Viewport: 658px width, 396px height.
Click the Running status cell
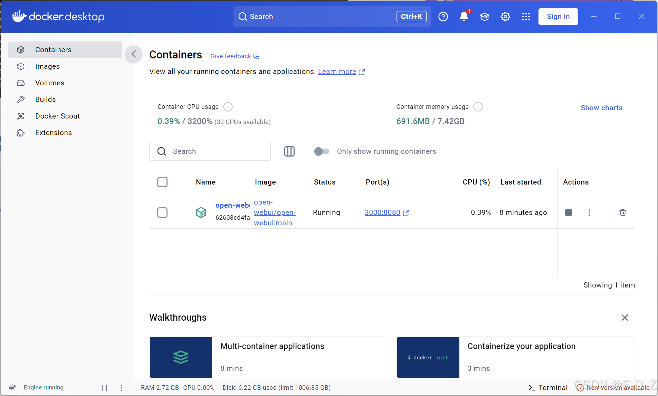click(326, 213)
